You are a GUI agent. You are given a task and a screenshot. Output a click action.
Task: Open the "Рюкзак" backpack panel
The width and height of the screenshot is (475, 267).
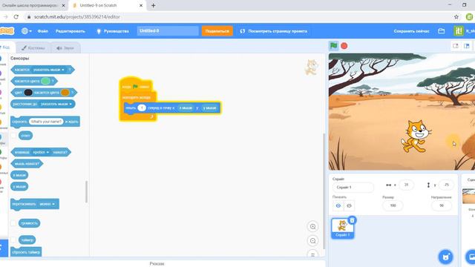click(x=157, y=264)
